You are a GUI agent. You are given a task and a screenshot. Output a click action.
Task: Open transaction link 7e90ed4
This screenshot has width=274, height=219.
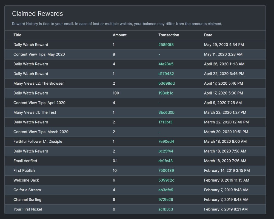pos(166,142)
